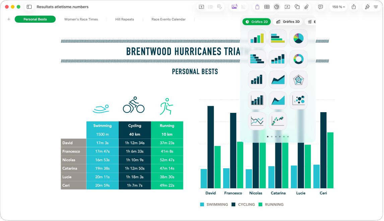Image resolution: width=384 pixels, height=221 pixels.
Task: Select the 2D pie chart thumbnail
Action: (x=299, y=38)
